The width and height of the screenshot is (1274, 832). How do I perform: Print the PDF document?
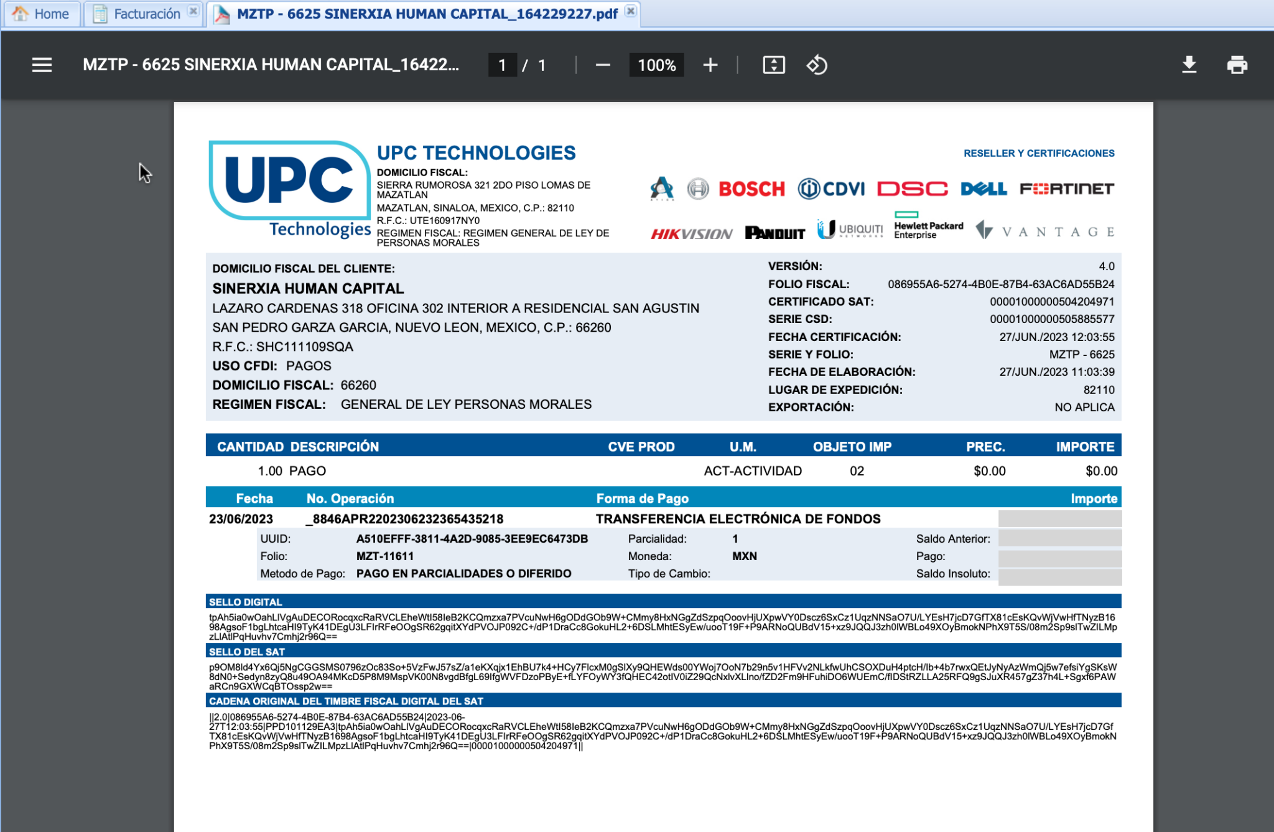tap(1237, 65)
